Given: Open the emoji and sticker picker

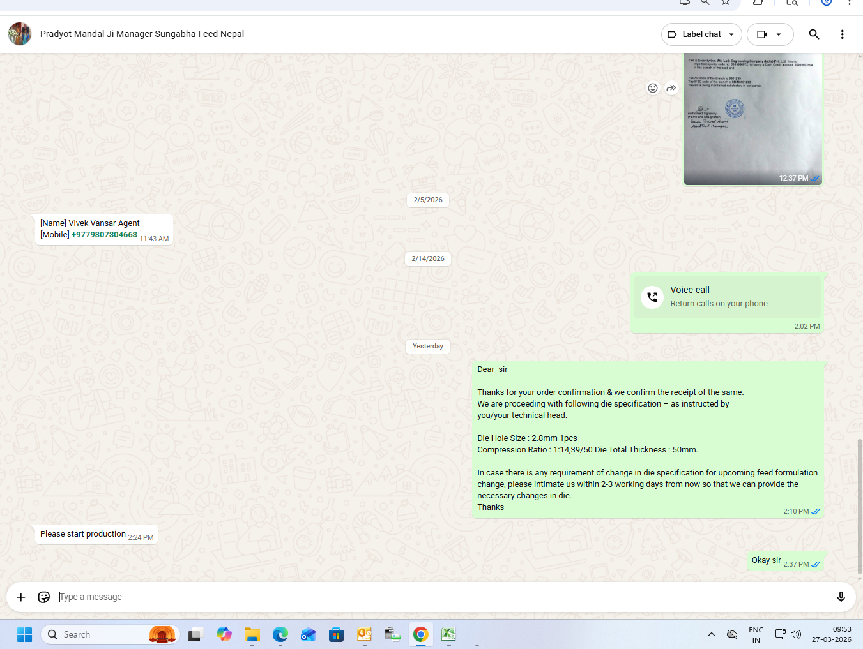Looking at the screenshot, I should (44, 597).
